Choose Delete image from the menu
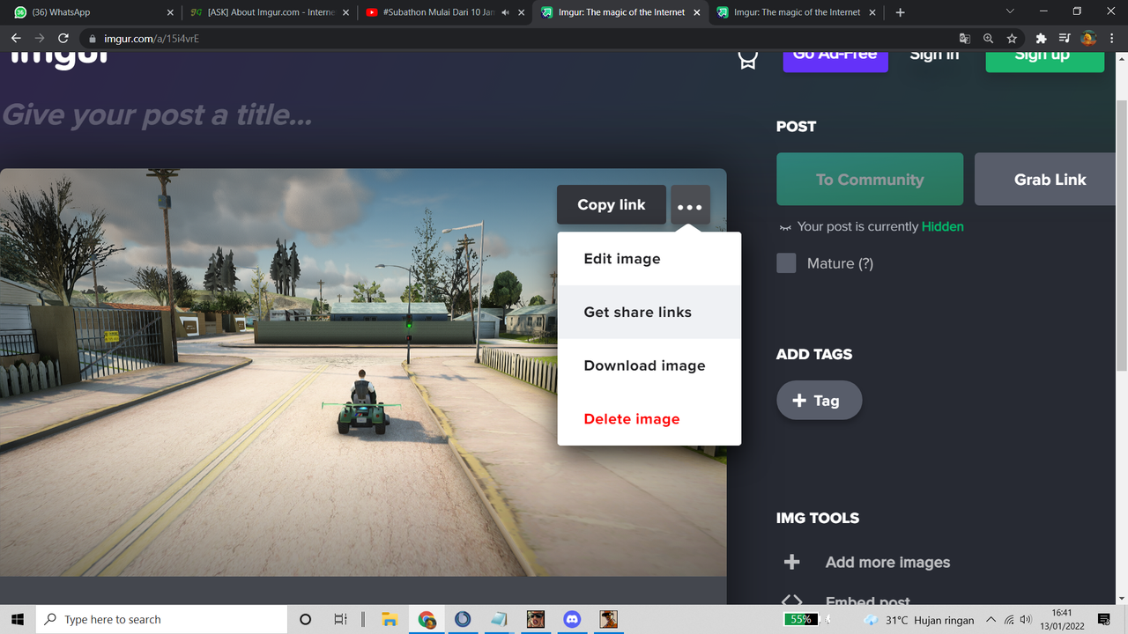Image resolution: width=1128 pixels, height=634 pixels. click(x=649, y=419)
